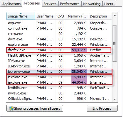This screenshot has width=123, height=117.
Task: Open the Performance tab
Action: [70, 4]
